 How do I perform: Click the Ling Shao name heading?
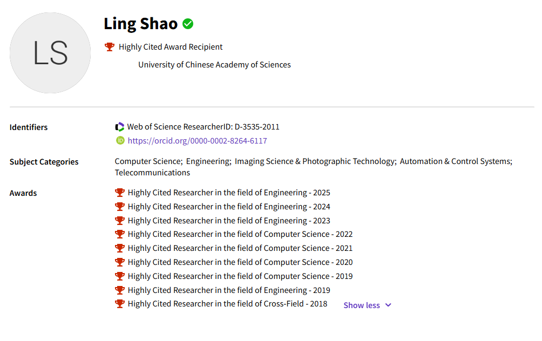[x=140, y=24]
